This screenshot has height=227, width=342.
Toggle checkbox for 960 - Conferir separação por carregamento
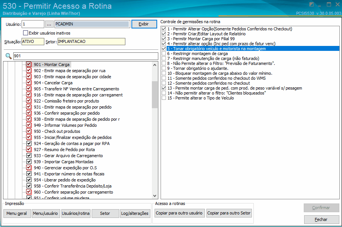pos(29,192)
